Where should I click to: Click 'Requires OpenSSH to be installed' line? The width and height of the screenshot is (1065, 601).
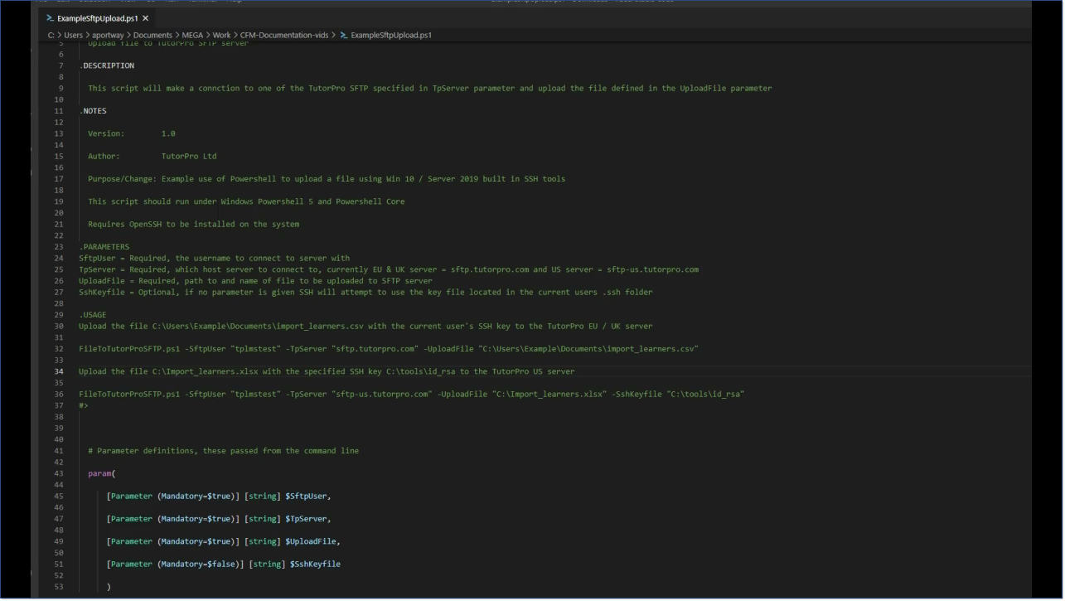coord(193,224)
